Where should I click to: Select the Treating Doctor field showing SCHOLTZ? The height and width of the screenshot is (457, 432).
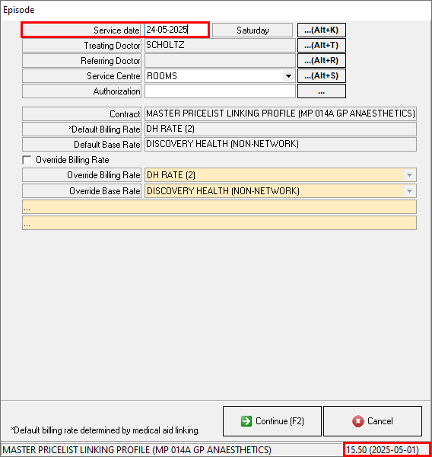(x=220, y=46)
